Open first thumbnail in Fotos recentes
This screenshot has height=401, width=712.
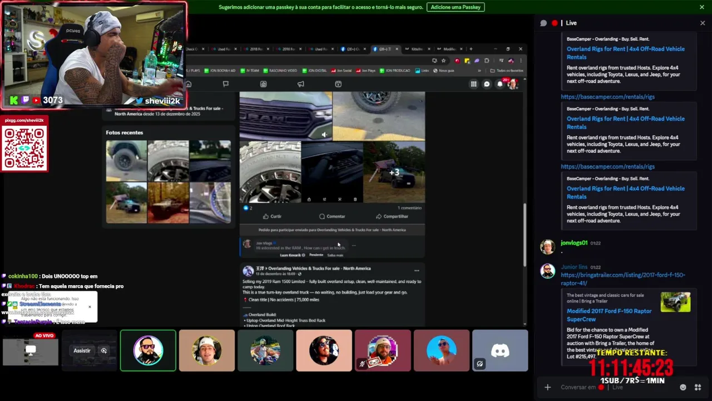126,161
